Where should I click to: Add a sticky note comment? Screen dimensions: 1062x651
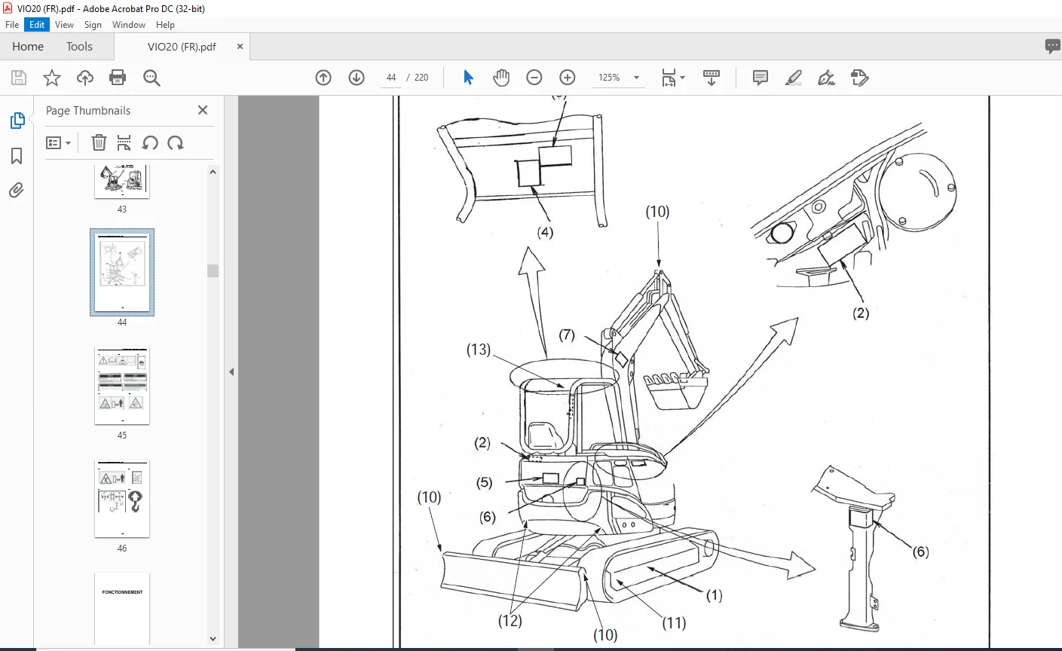coord(761,78)
